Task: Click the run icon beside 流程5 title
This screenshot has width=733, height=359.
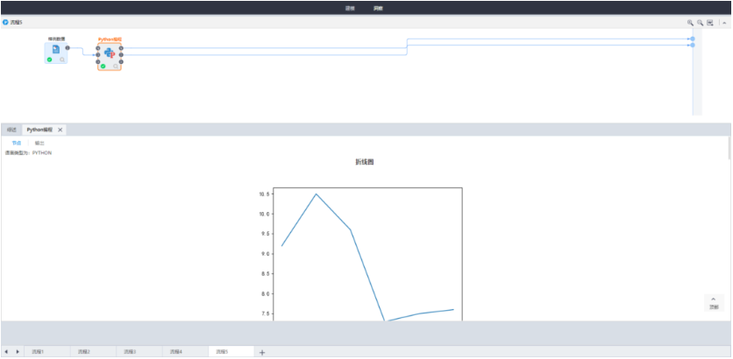Action: tap(5, 22)
